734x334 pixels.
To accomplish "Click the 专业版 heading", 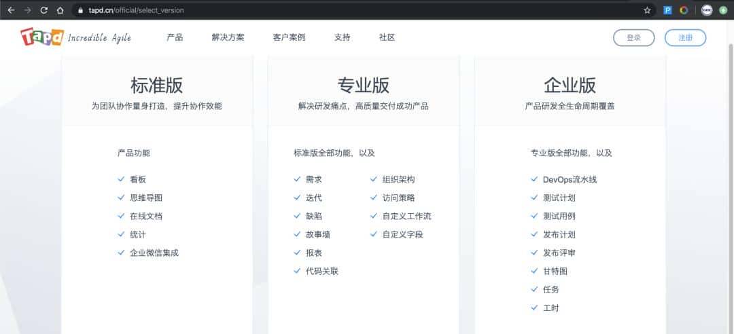I will click(x=363, y=86).
